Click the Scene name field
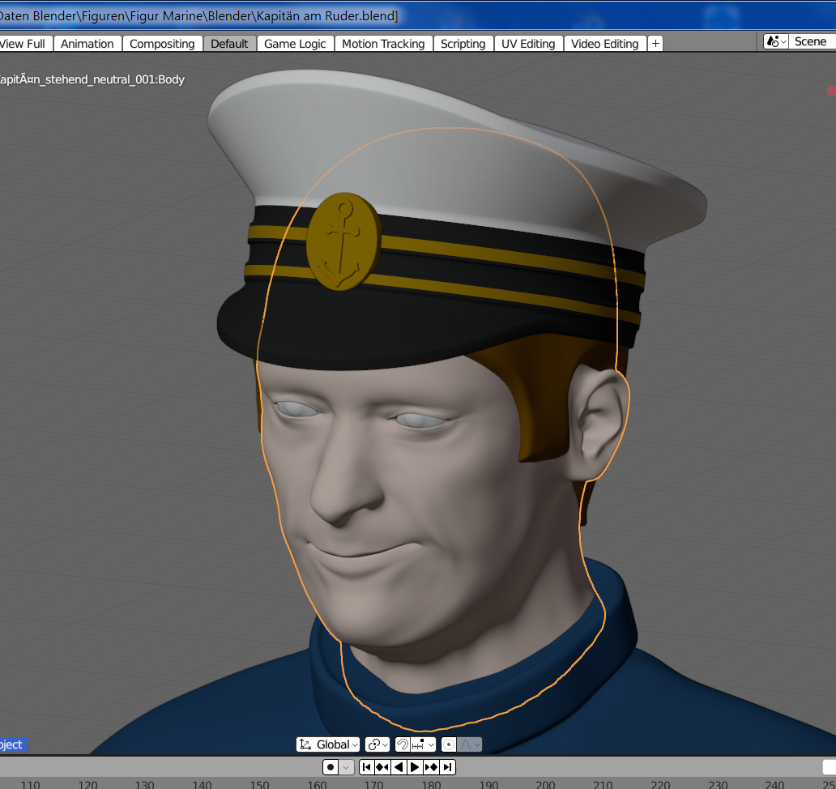 [812, 41]
